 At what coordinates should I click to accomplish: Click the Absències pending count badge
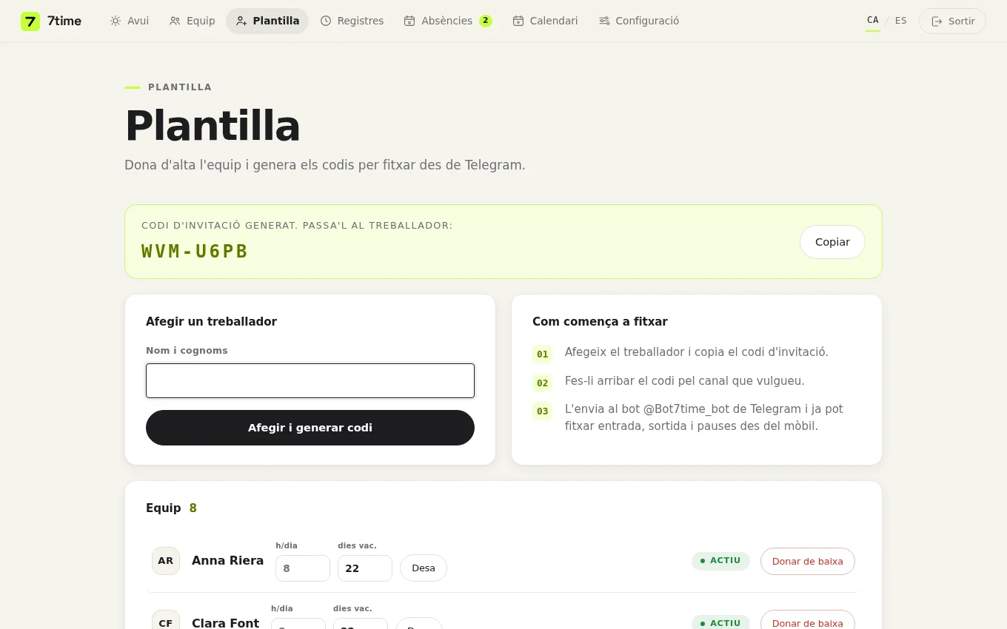tap(486, 21)
